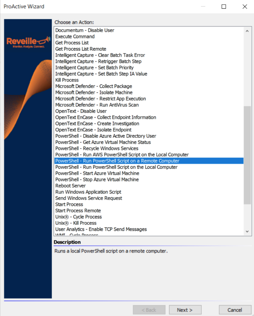Pick Unix® - Cycle Process
Image resolution: width=254 pixels, height=316 pixels.
click(x=149, y=217)
